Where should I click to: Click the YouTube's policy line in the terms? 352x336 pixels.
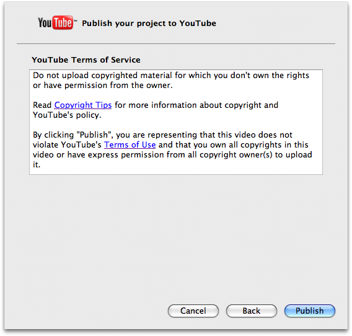point(67,115)
